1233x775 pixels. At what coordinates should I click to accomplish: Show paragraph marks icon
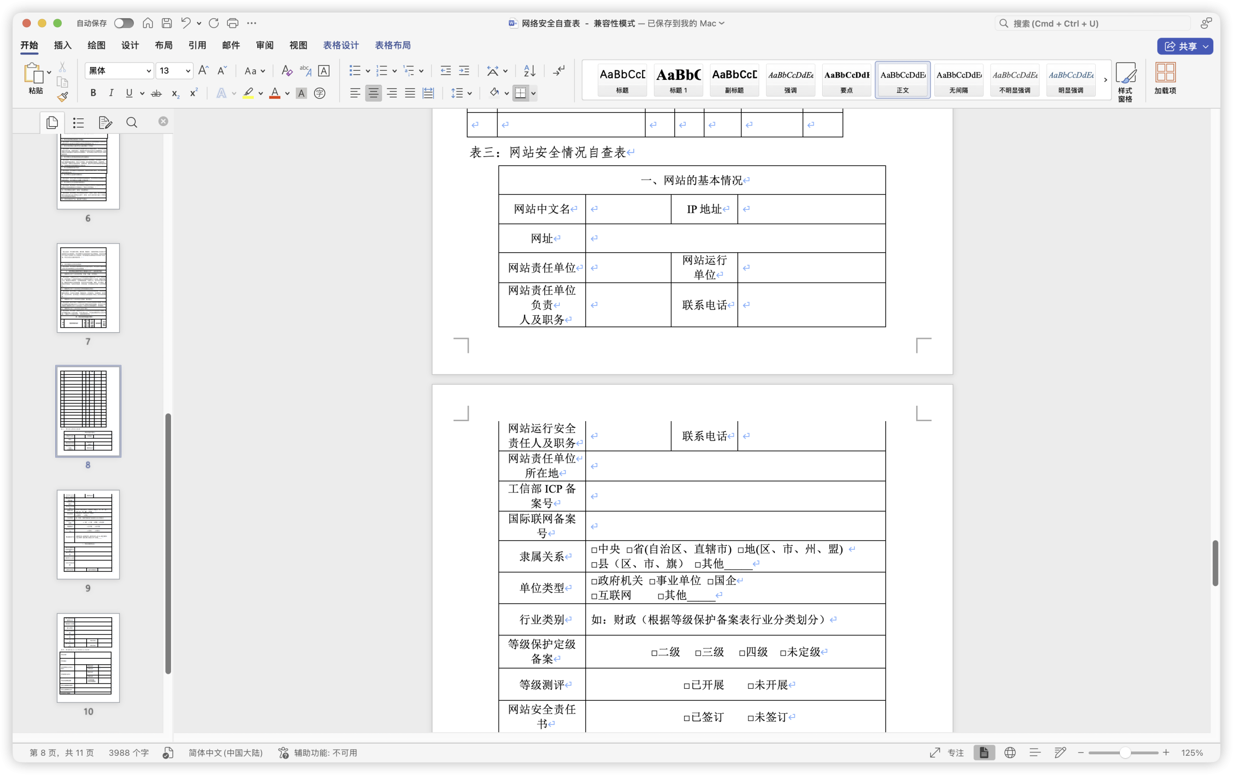click(559, 71)
